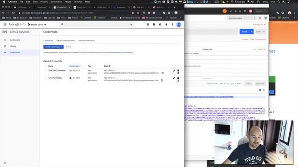
Task: Download JSON for the Test_OIDC_Postman client
Action: click(x=178, y=73)
